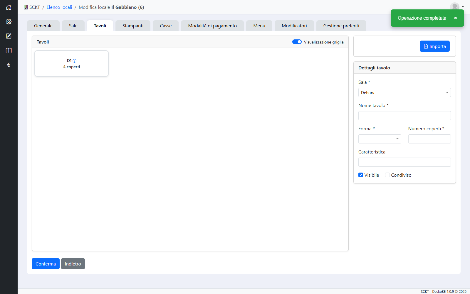Dismiss the Operazione completata notification
This screenshot has width=470, height=294.
(455, 18)
